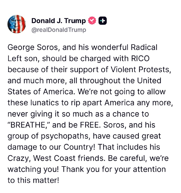This screenshot has width=181, height=193.
Task: Click the capitalized word "FREE"
Action: click(89, 125)
